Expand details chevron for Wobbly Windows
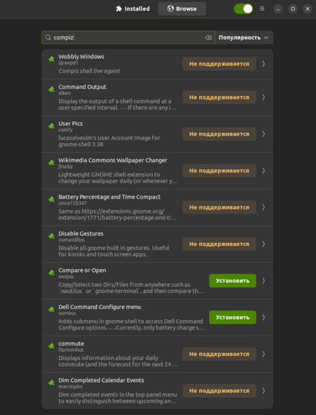The width and height of the screenshot is (316, 415). tap(264, 64)
